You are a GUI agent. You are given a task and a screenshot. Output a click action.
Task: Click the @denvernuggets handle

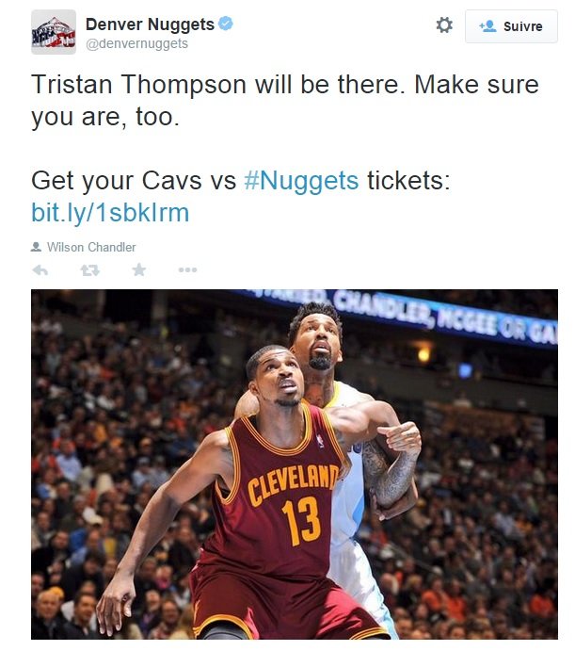click(x=136, y=43)
